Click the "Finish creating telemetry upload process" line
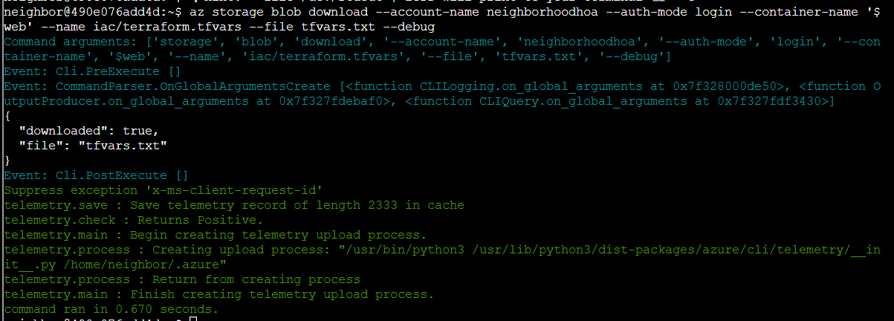This screenshot has width=894, height=321. click(218, 294)
